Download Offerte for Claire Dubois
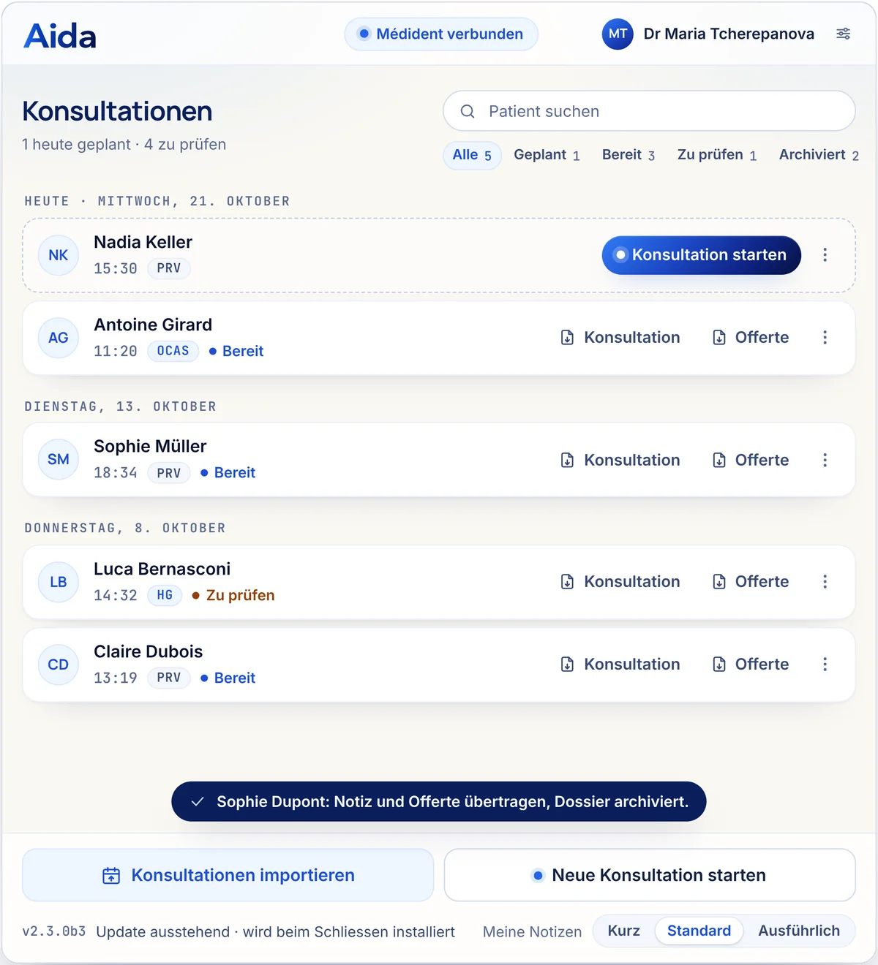 click(x=751, y=665)
